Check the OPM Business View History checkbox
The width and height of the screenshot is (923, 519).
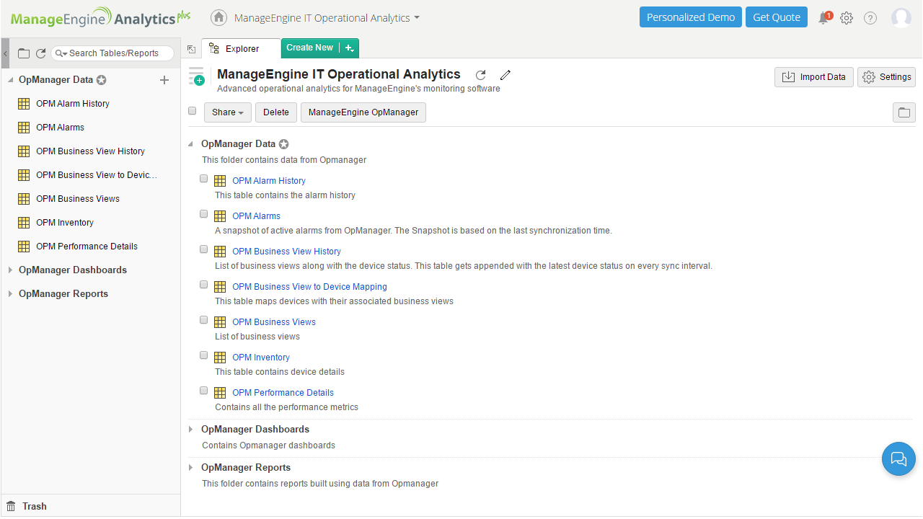[x=204, y=249]
